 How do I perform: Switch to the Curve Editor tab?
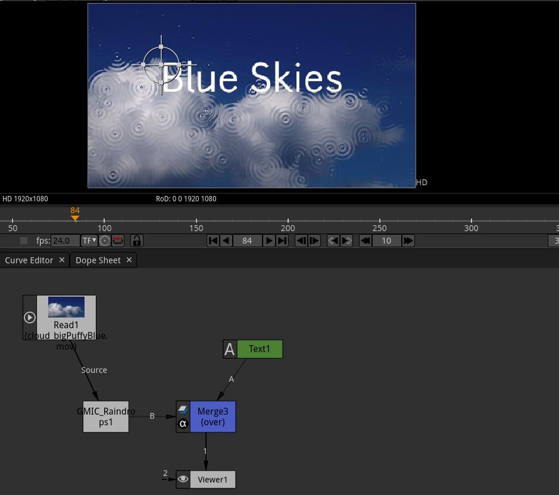(29, 260)
